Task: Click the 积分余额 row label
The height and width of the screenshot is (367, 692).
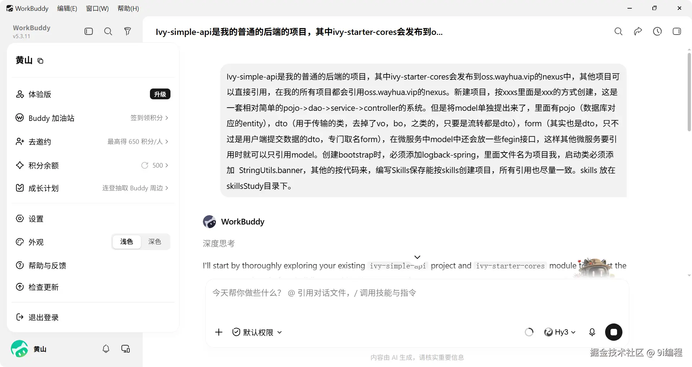Action: coord(44,166)
